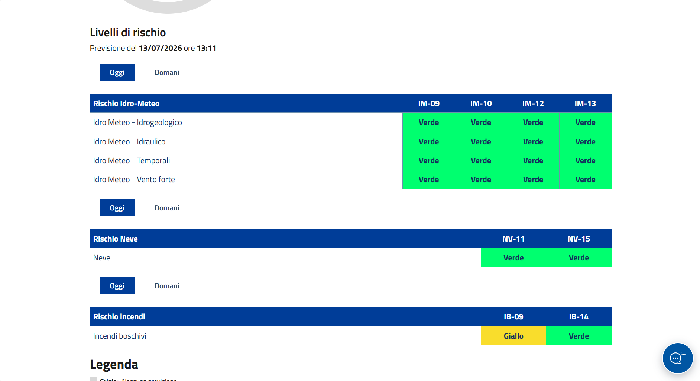700x381 pixels.
Task: Click Idro Meteo - Vento forte row label
Action: point(134,180)
